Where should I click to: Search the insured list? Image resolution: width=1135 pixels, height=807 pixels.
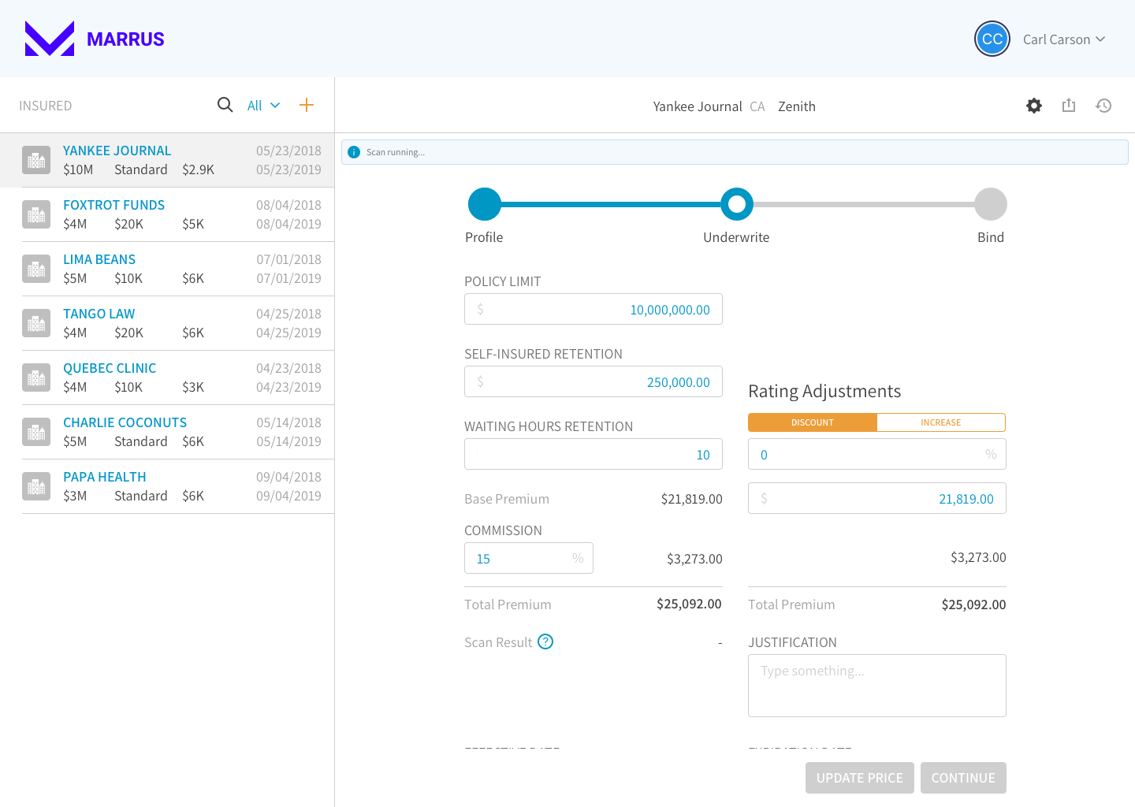[x=225, y=105]
